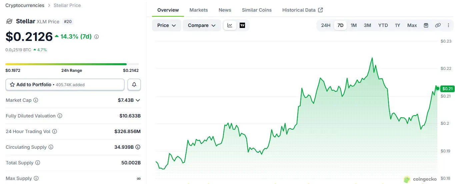Open the Max Supply info icon

pos(36,178)
